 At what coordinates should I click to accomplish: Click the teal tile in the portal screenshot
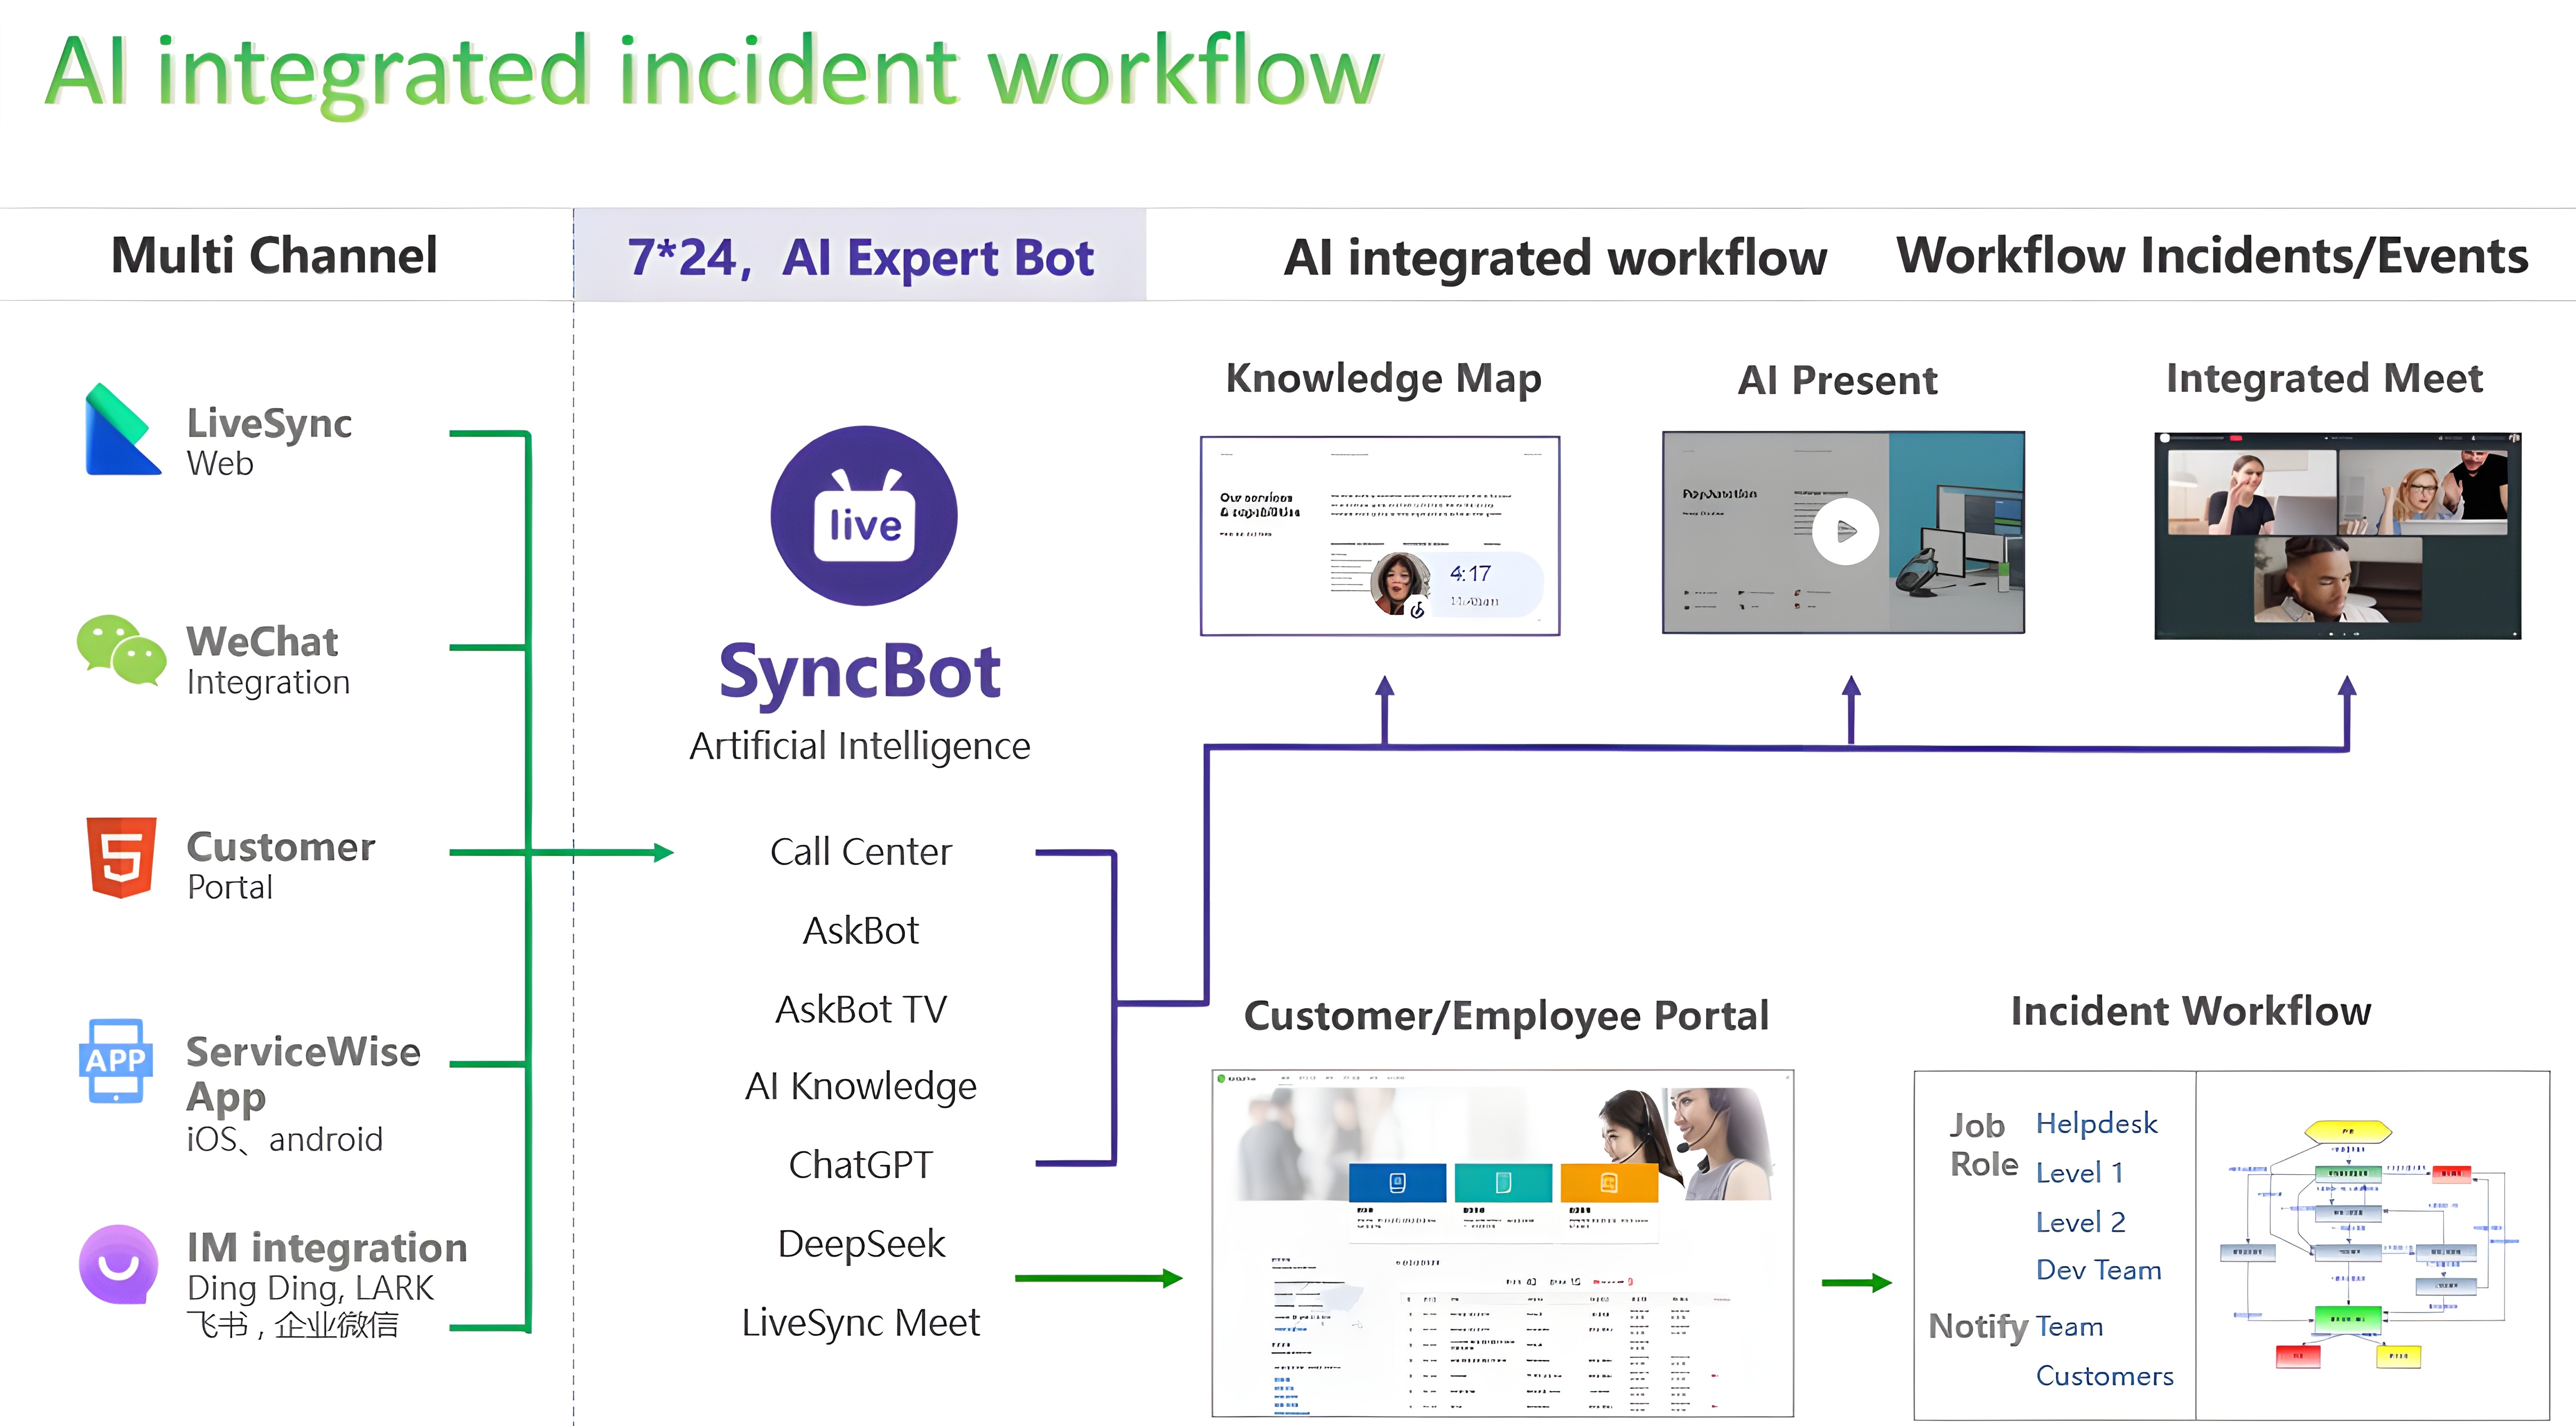point(1503,1183)
